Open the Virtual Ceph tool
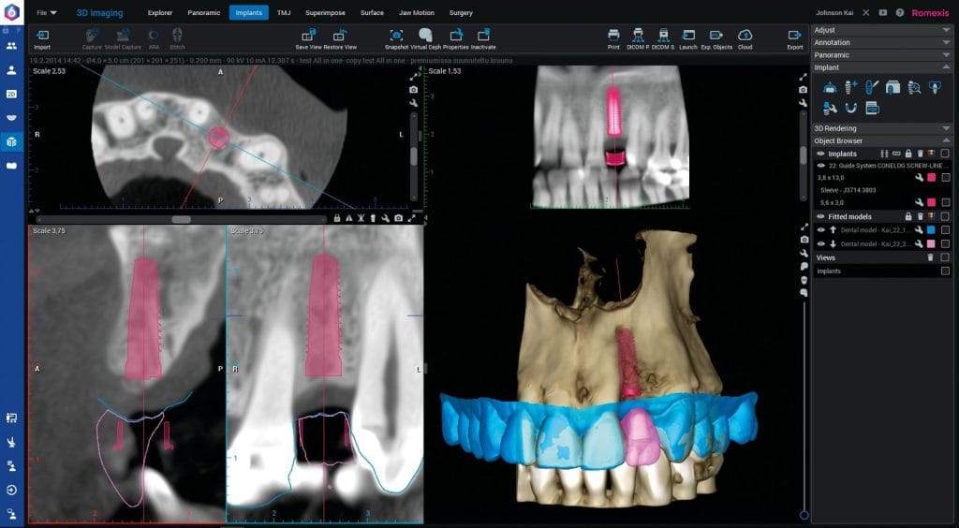Image resolution: width=959 pixels, height=528 pixels. (424, 36)
